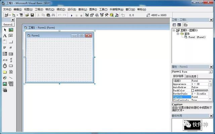This screenshot has width=215, height=134.
Task: Open the 文件(F) menu
Action: (7, 9)
